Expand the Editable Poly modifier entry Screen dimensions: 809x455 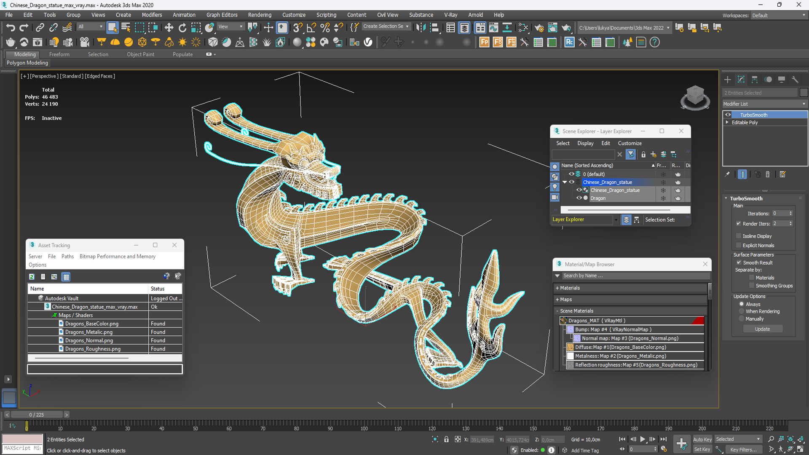point(727,122)
